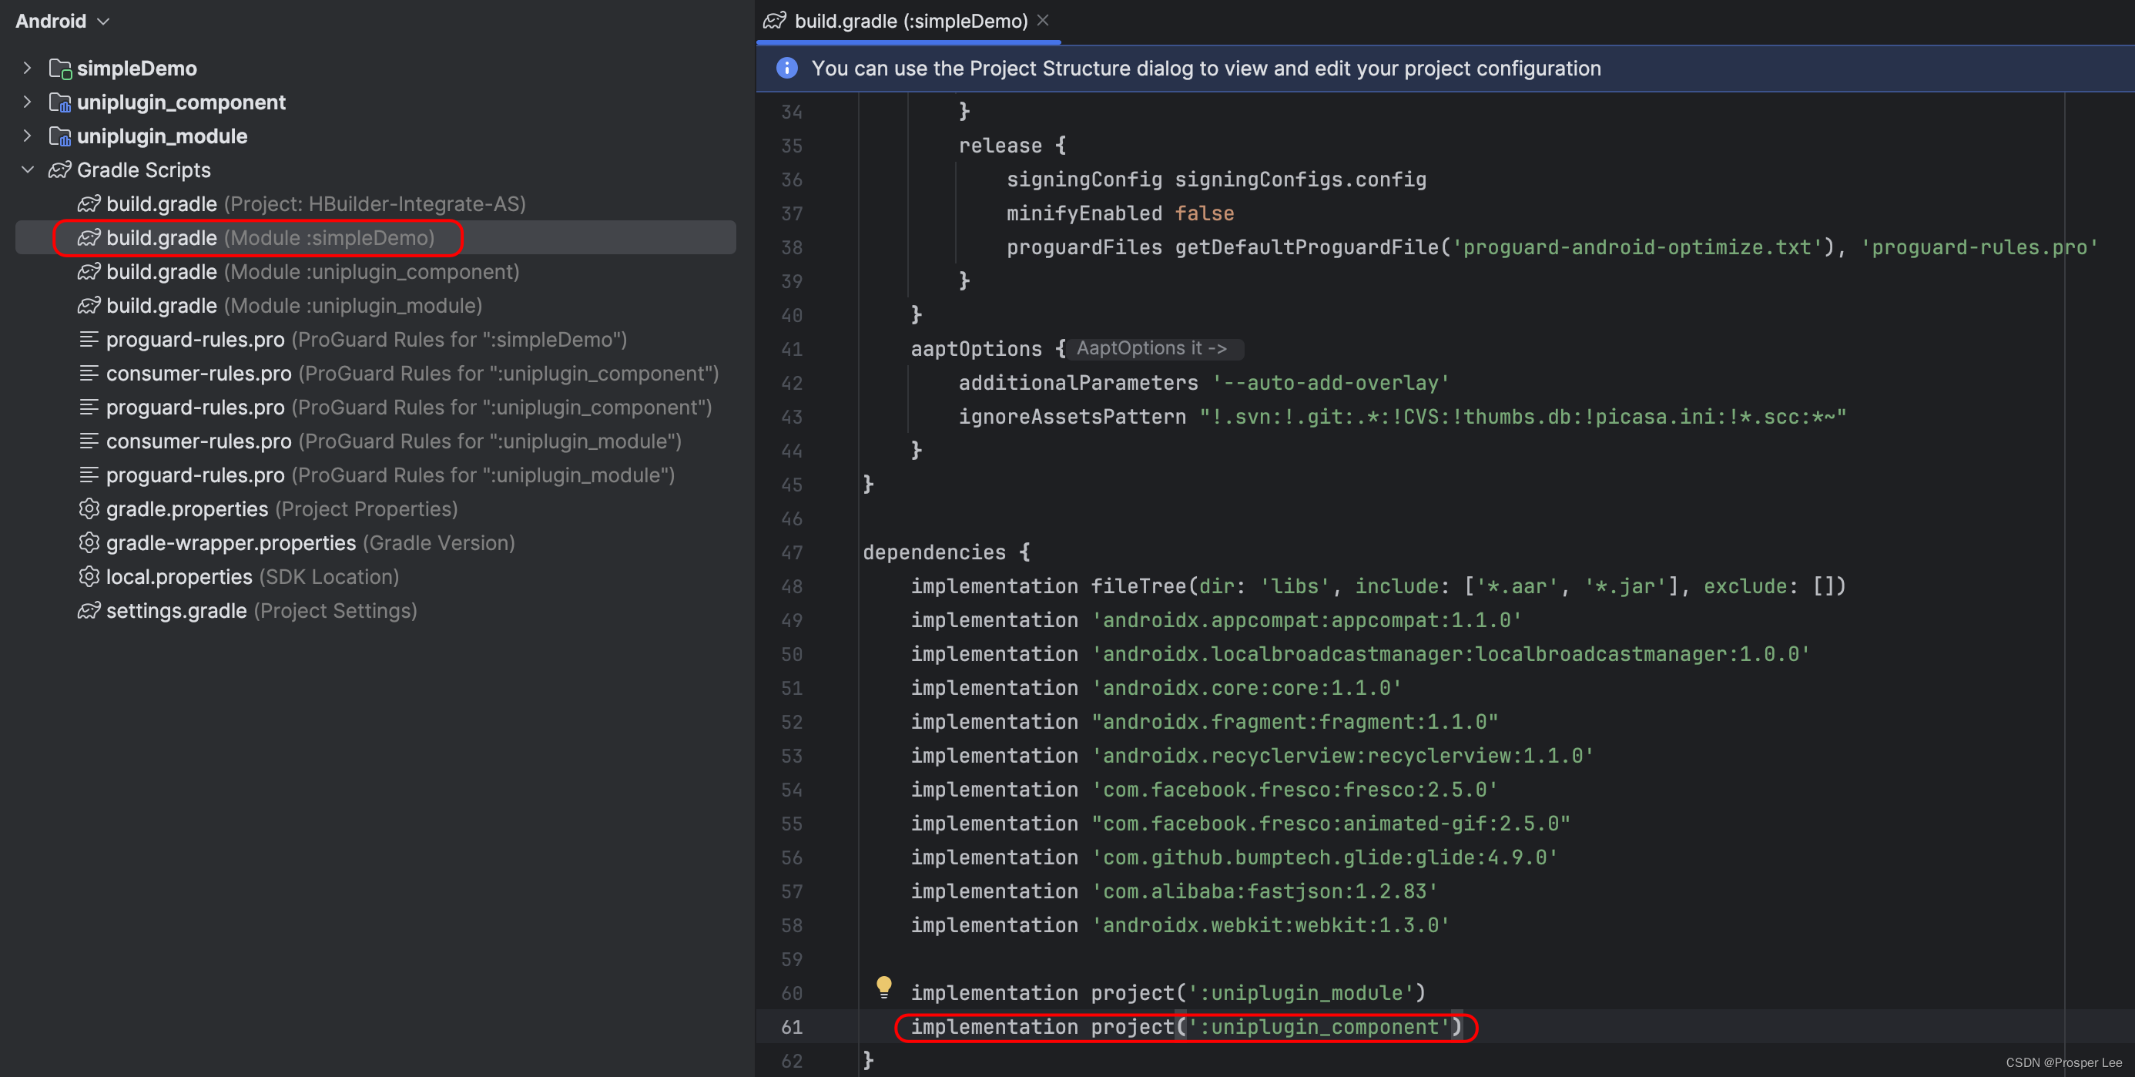Click text-file icon beside simpleDemo proguard-rules.pro
Viewport: 2135px width, 1077px height.
[x=89, y=340]
